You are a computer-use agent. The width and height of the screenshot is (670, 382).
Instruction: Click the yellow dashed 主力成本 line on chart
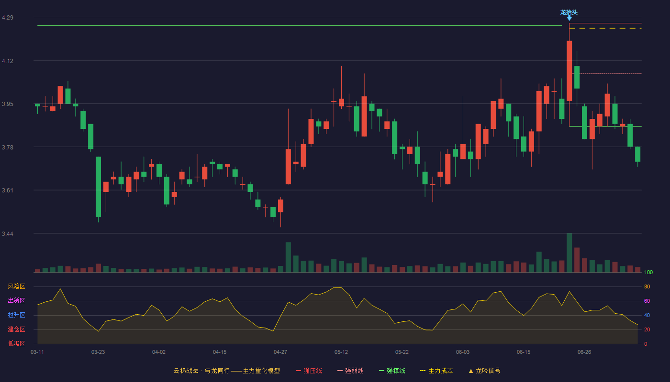(x=605, y=28)
